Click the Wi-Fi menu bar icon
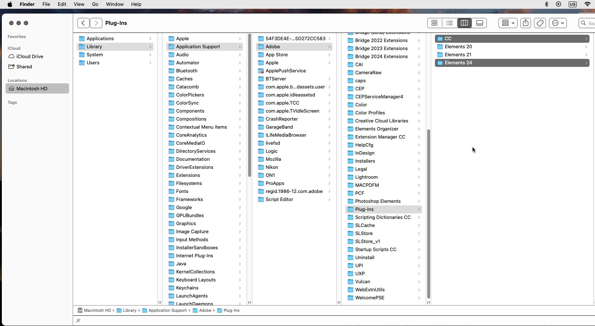This screenshot has height=326, width=595. tap(588, 4)
